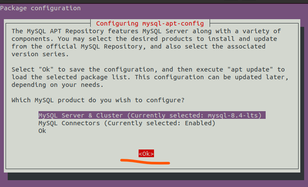Click the word Enabled in Connectors row
This screenshot has height=187, width=308.
click(x=198, y=123)
